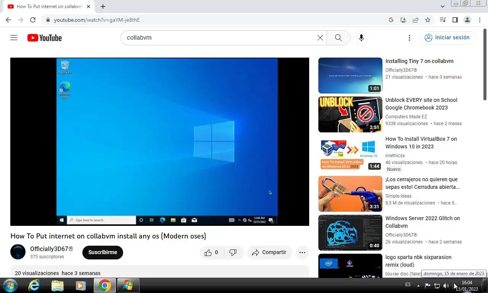Open Chrome three-dot main menu
This screenshot has width=488, height=293.
[x=479, y=20]
